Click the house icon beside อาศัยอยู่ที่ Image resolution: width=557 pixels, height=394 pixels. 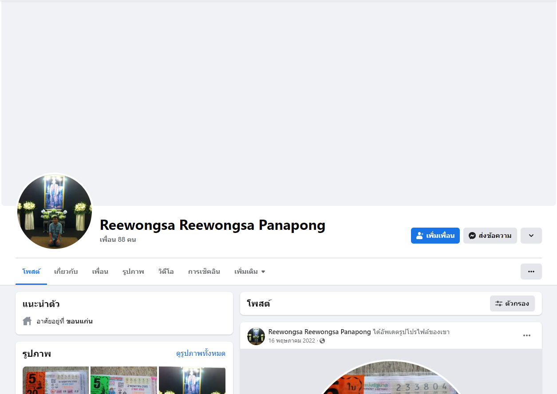27,321
